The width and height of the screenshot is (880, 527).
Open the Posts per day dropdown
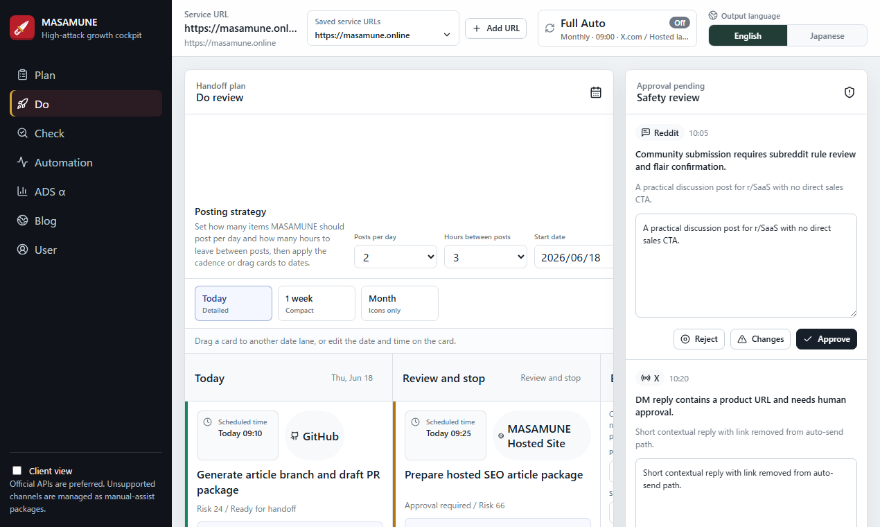click(x=395, y=257)
